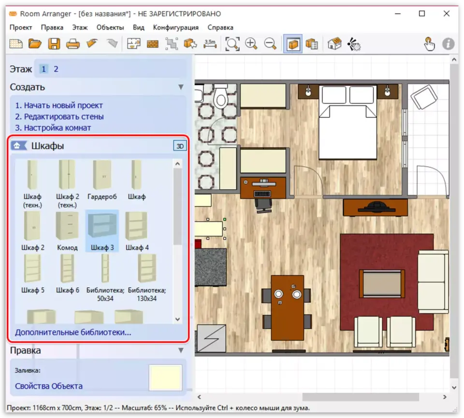
Task: Zoom out with the minus magnifier
Action: coord(270,44)
